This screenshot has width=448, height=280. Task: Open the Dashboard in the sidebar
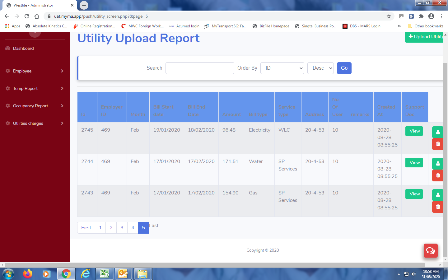(x=23, y=48)
